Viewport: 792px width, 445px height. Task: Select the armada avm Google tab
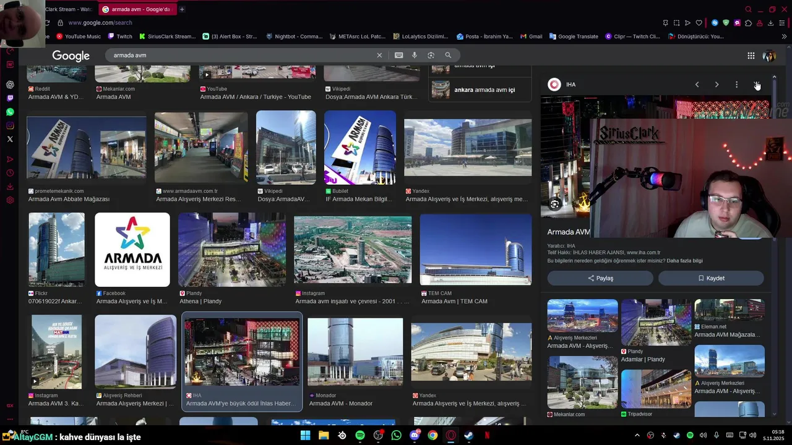(136, 9)
